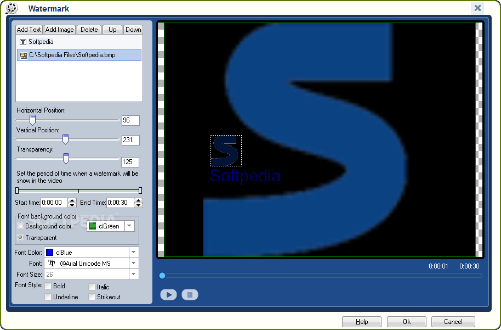Select the Softpedia text entry in the list
Image resolution: width=501 pixels, height=330 pixels.
79,42
